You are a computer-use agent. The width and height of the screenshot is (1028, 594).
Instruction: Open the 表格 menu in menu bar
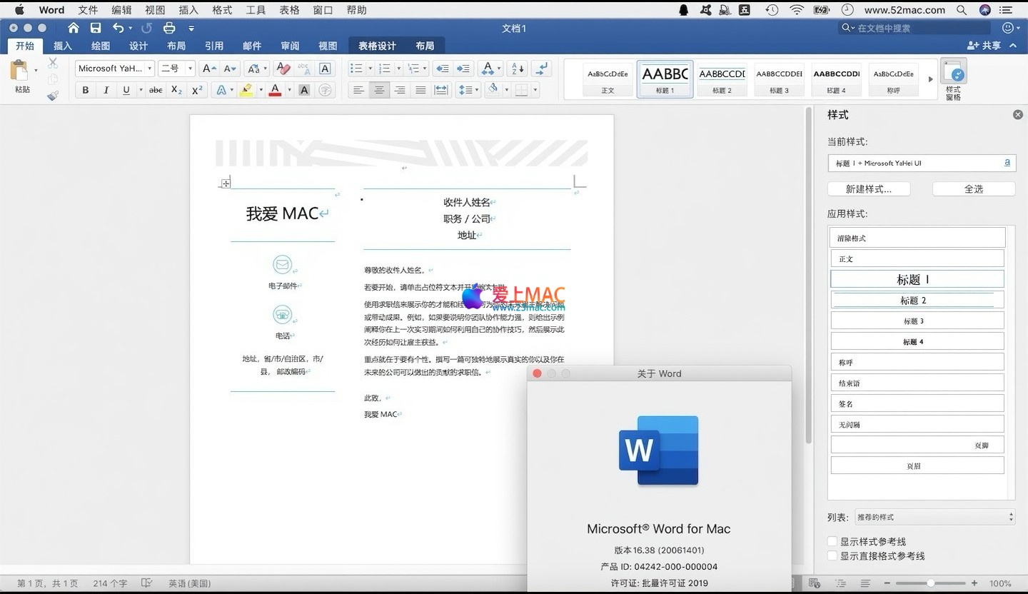[x=289, y=10]
